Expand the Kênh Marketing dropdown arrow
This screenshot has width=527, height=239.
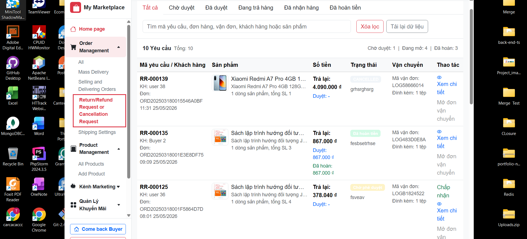point(118,187)
